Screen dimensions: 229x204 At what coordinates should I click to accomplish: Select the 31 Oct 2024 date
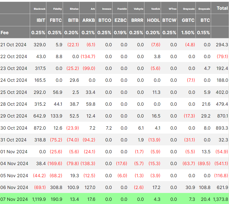[x=13, y=140]
